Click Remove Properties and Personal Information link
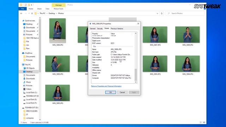226x127 pixels. [106, 86]
